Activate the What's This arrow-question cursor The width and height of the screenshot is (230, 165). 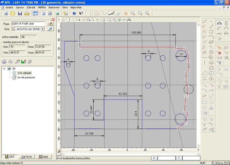tap(81, 13)
